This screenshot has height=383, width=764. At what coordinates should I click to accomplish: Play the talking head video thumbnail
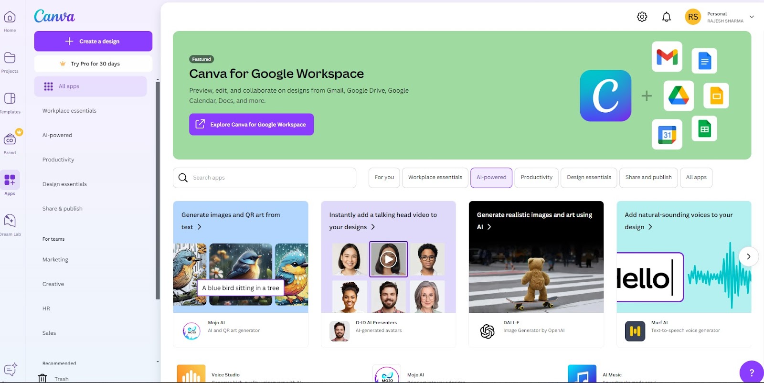pyautogui.click(x=388, y=259)
